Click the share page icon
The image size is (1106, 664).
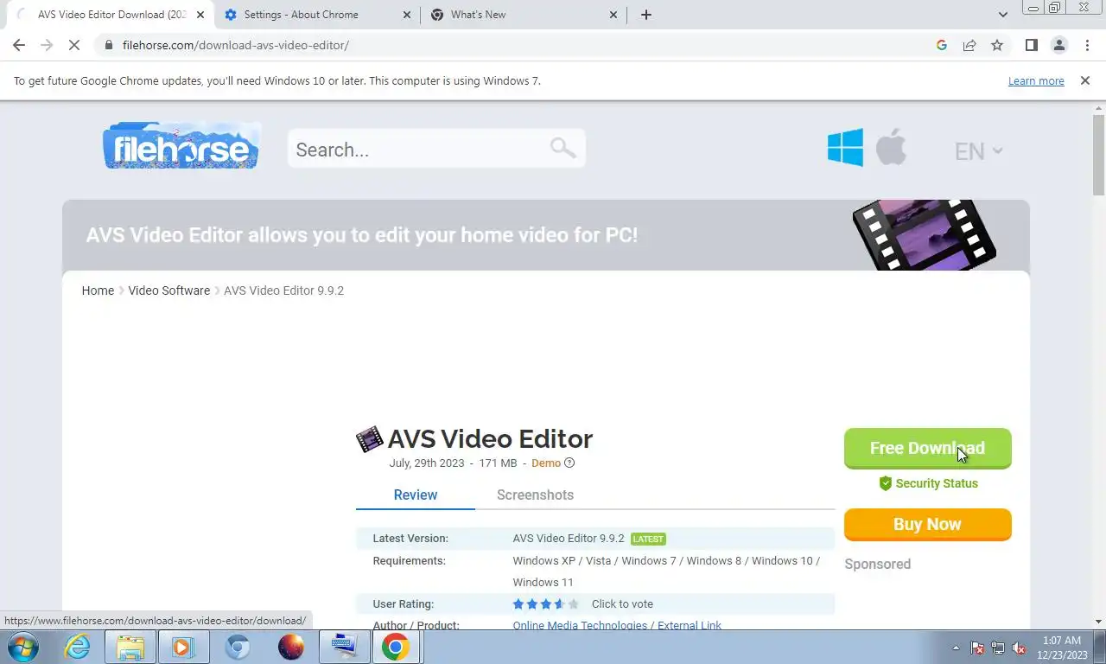[969, 45]
